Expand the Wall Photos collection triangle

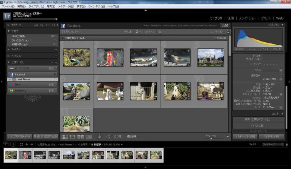click(10, 80)
